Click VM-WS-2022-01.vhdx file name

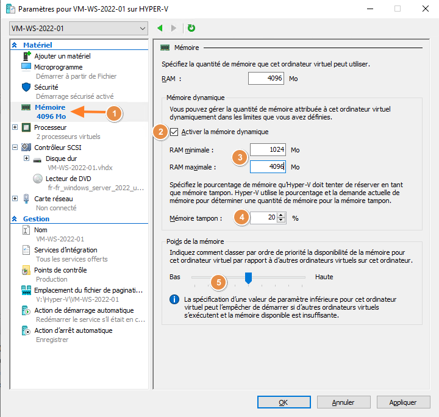pyautogui.click(x=80, y=168)
